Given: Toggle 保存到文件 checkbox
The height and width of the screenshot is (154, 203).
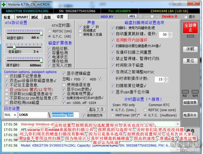Looking at the screenshot, I should click(84, 115).
